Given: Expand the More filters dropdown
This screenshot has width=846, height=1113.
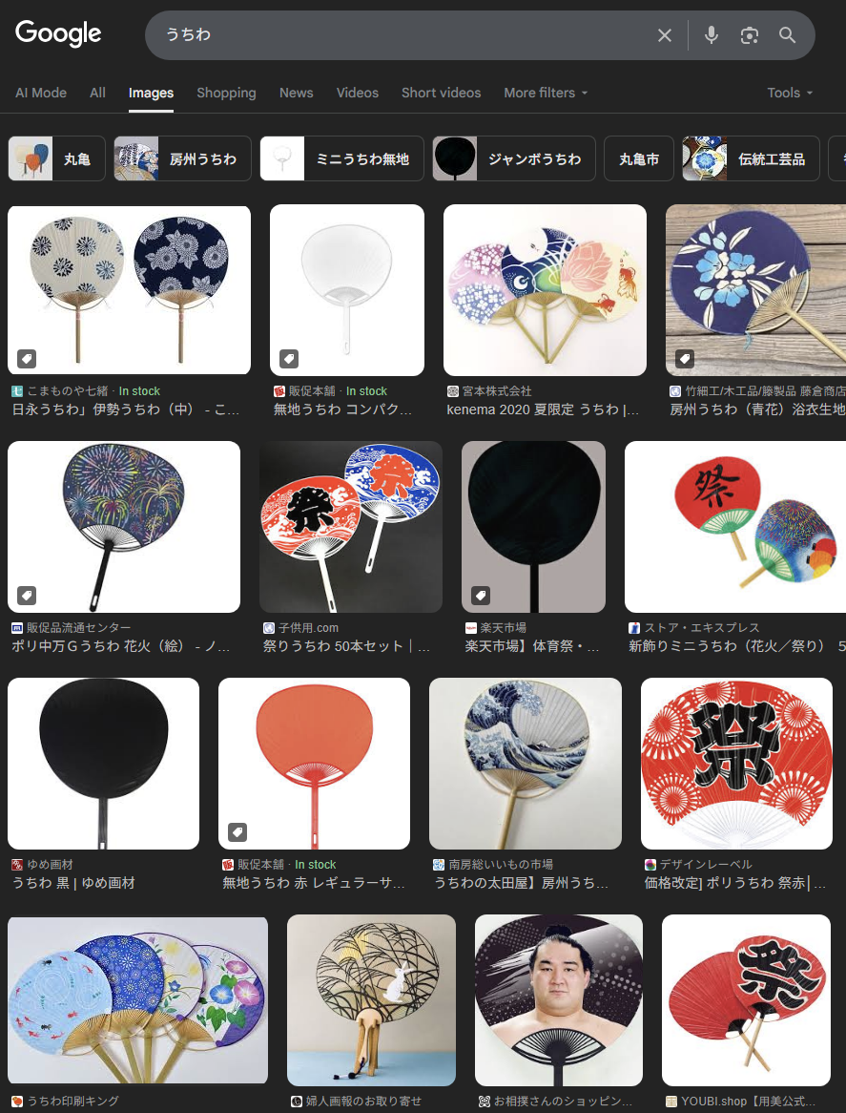Looking at the screenshot, I should click(x=546, y=93).
